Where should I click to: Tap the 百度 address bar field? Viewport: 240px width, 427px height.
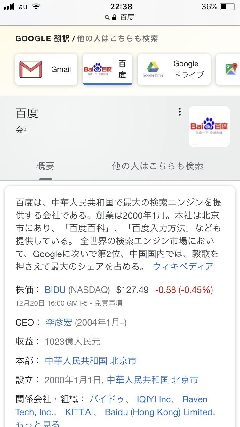coord(127,17)
